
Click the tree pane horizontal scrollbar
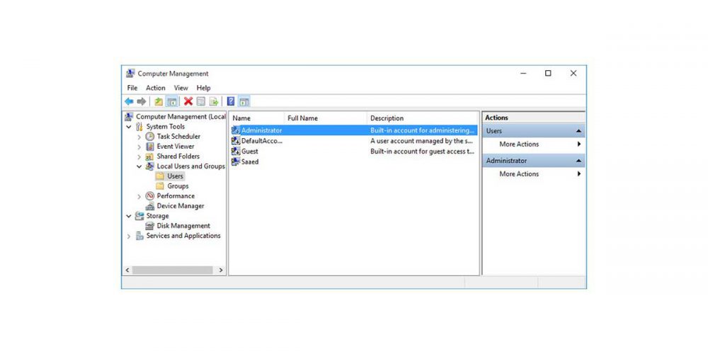coord(173,270)
